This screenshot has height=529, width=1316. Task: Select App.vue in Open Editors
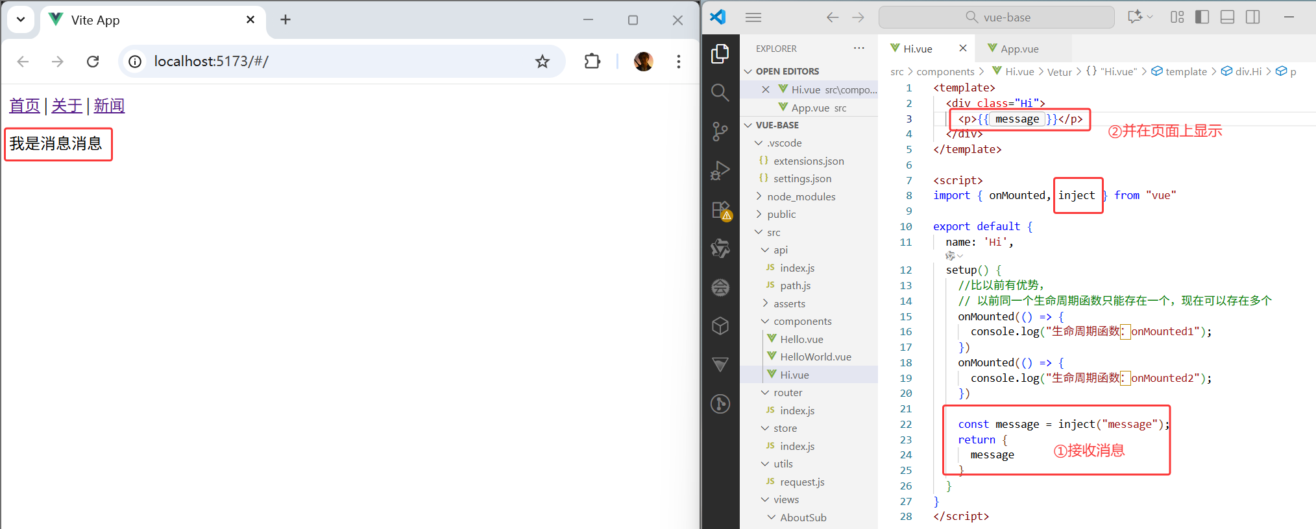point(809,108)
